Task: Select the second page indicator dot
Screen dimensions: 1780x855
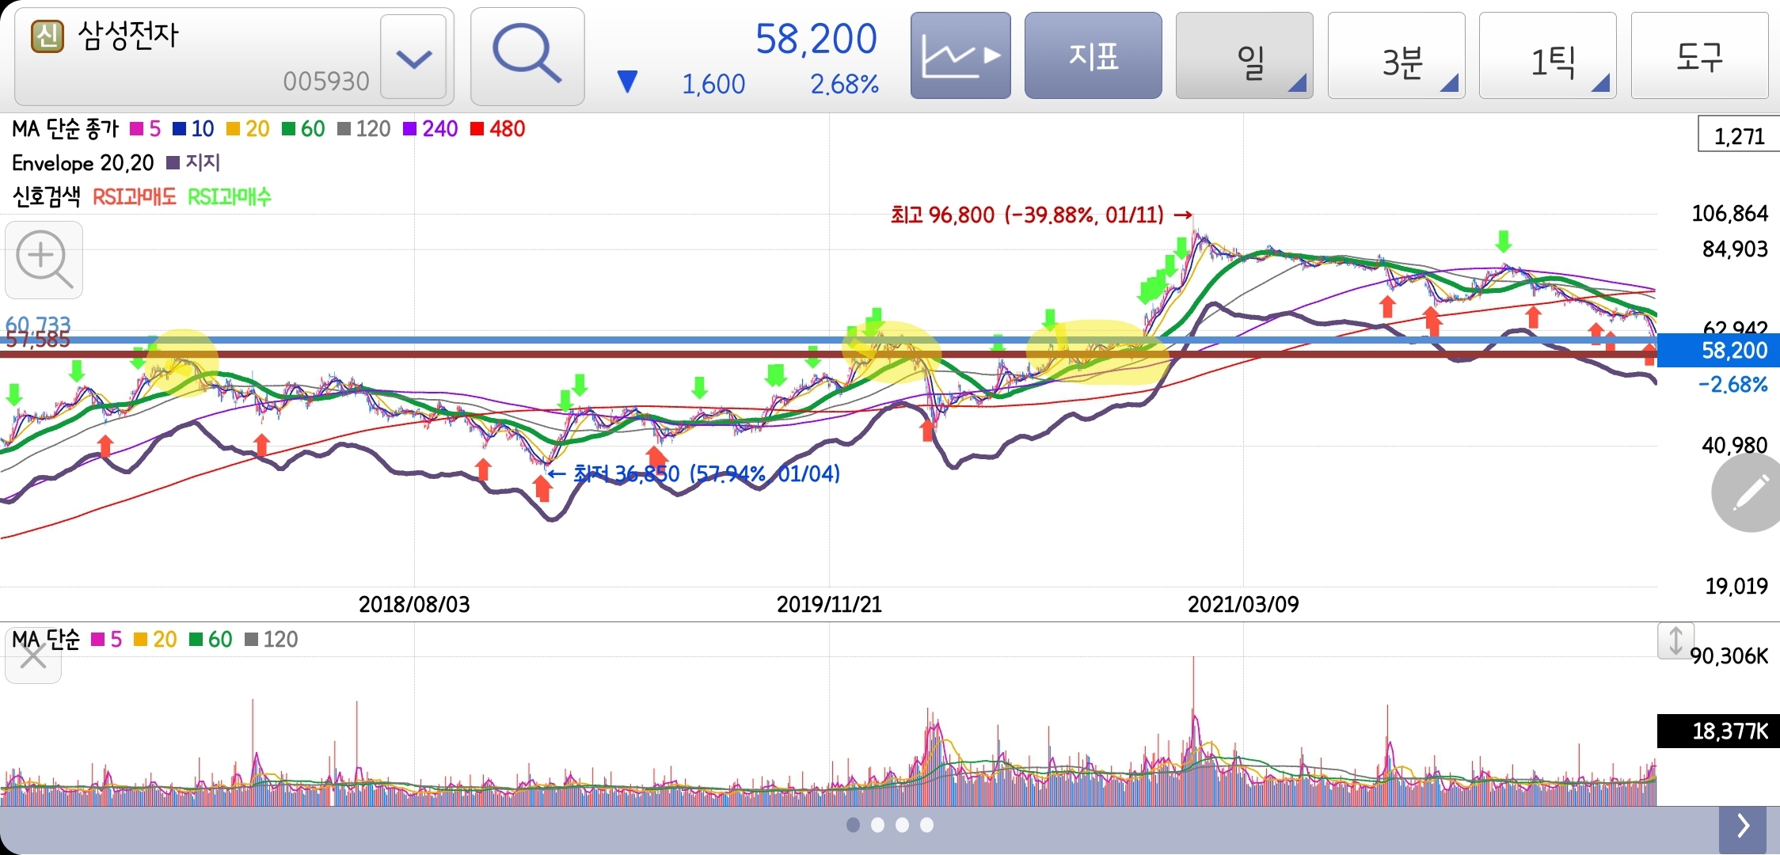Action: (877, 825)
